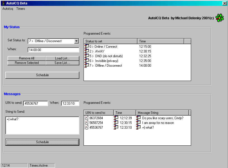The height and width of the screenshot is (168, 228).
Task: Click the icon beside Online / Connect event
Action: click(x=86, y=47)
